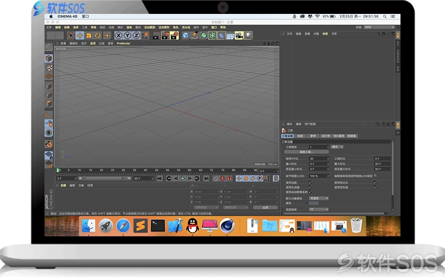Toggle the 使用动画 checkbox

click(310, 182)
